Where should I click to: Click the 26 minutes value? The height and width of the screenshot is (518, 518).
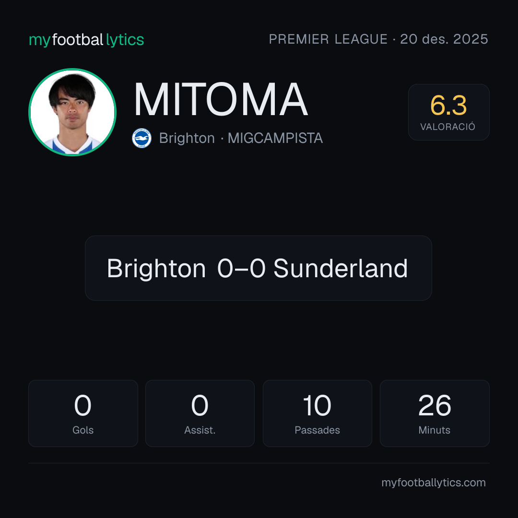[x=435, y=405]
